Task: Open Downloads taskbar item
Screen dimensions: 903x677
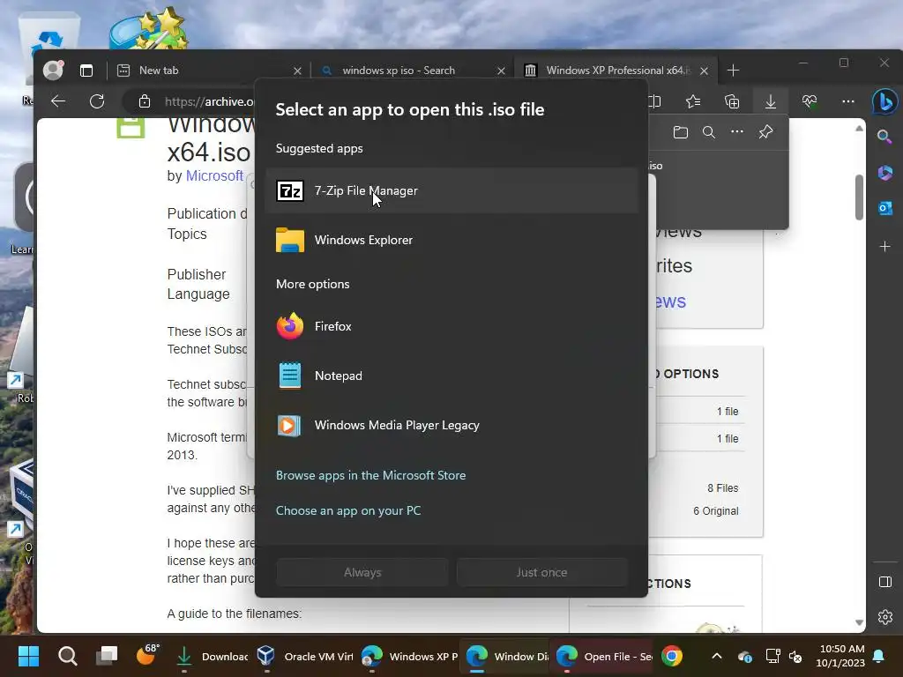Action: pos(211,656)
